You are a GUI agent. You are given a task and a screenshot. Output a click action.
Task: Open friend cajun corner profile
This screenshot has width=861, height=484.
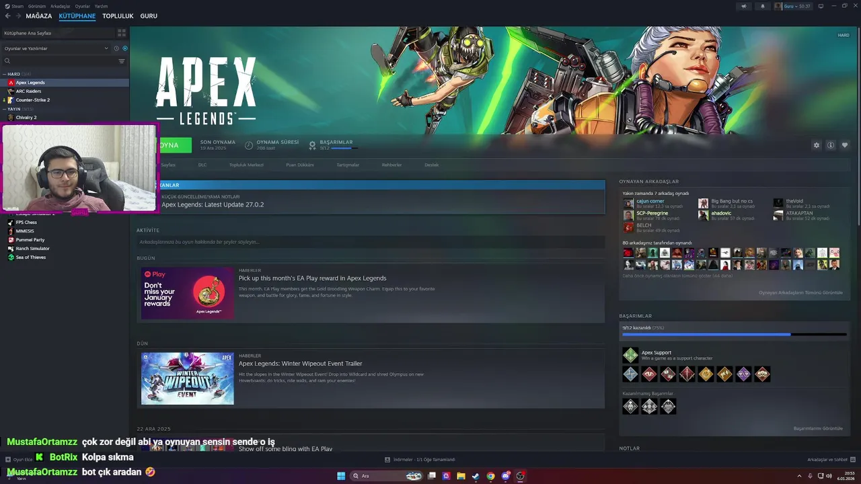coord(650,201)
